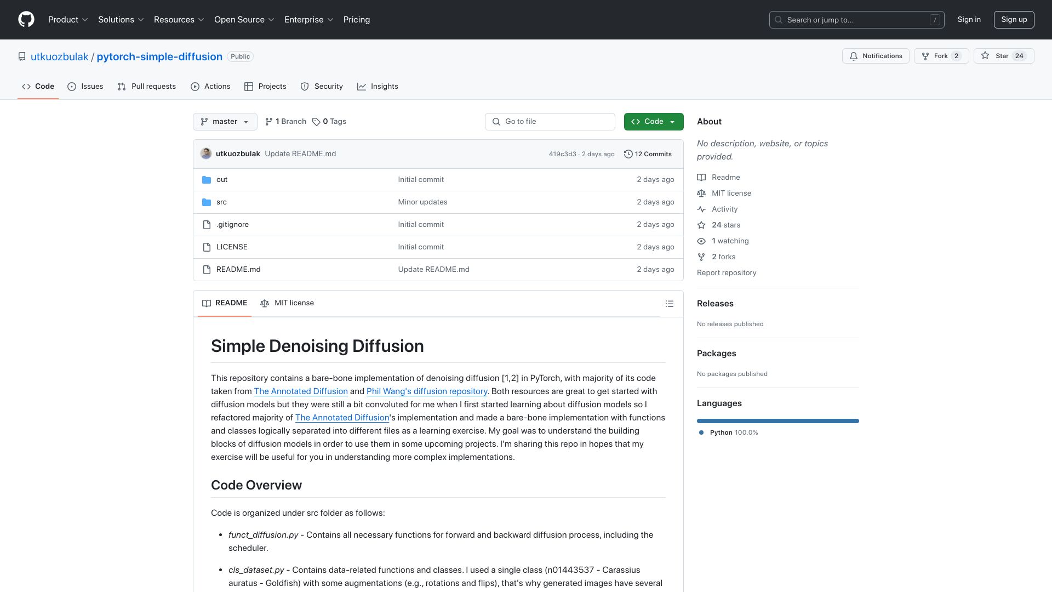Viewport: 1052px width, 592px height.
Task: Switch to the Actions tab
Action: click(x=210, y=87)
